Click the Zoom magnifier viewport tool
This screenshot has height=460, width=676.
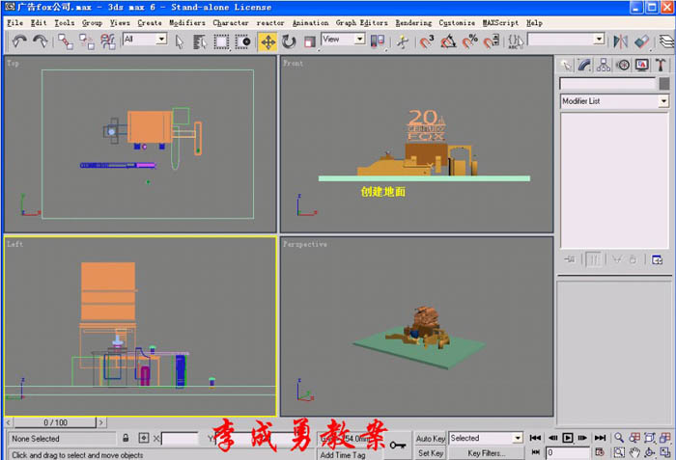619,438
